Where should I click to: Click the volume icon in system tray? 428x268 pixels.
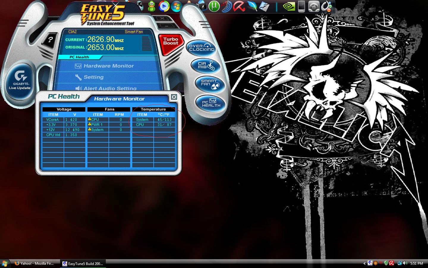[405, 263]
